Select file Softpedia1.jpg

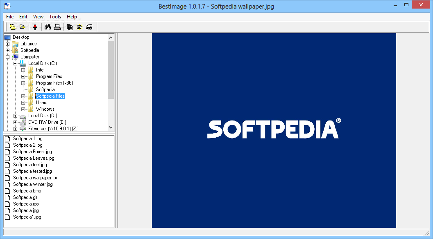point(27,217)
